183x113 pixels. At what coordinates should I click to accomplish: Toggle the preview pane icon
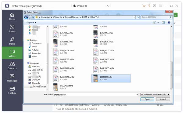[163, 22]
